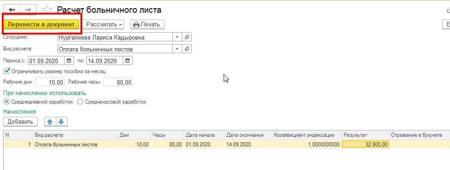Click the Добавить button
This screenshot has height=170, width=450.
tap(20, 122)
